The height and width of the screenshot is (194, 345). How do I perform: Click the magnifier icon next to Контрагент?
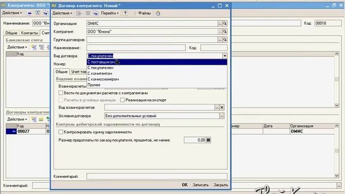[x=225, y=32]
